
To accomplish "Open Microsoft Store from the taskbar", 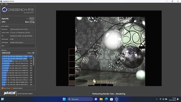I will [x=111, y=99].
